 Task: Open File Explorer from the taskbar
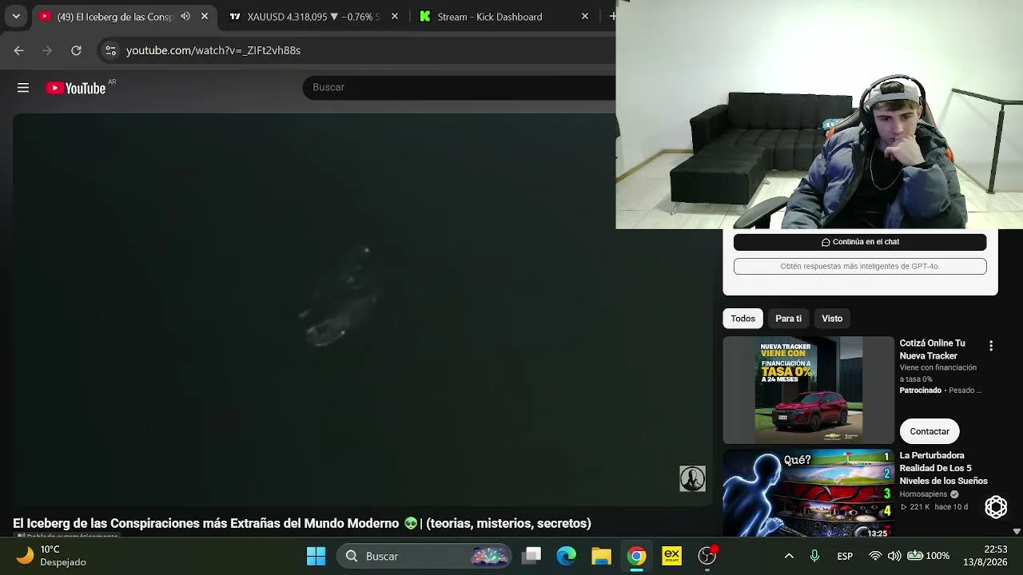601,556
